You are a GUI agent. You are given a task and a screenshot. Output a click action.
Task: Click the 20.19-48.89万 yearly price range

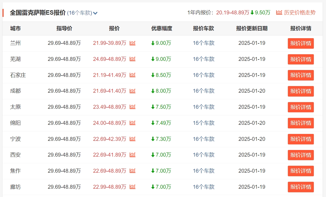click(233, 13)
